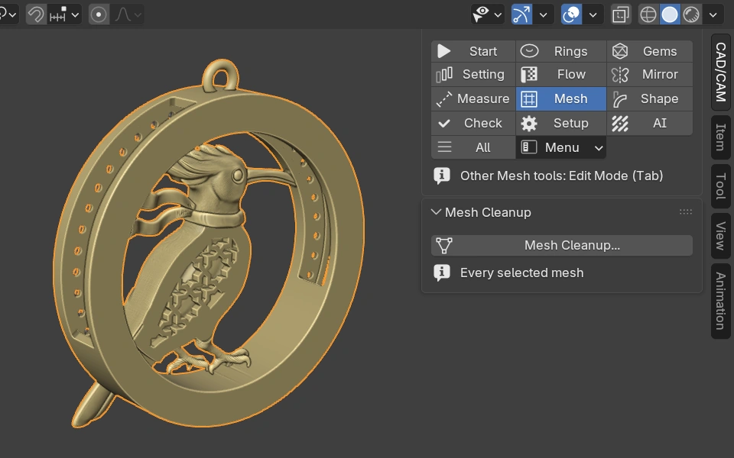Select the Measure category button
Viewport: 734px width, 458px height.
(473, 98)
